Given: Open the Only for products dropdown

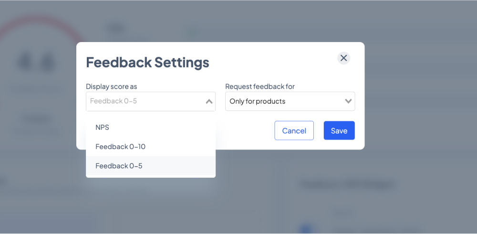Looking at the screenshot, I should tap(290, 101).
